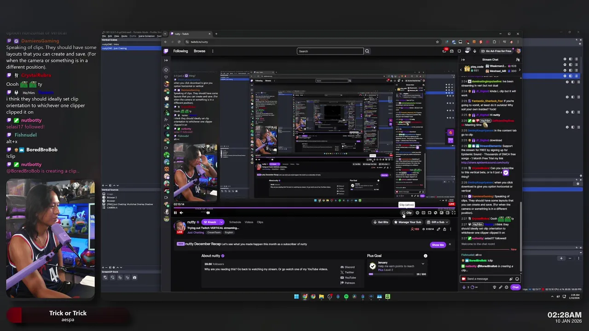Select the nuttyONE Intro scene in OBS
The height and width of the screenshot is (331, 589).
coord(131,44)
